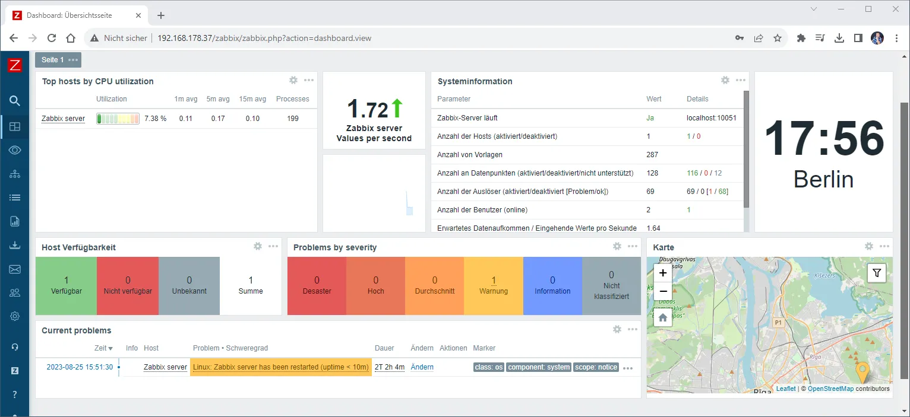The width and height of the screenshot is (910, 417).
Task: Open the Zabbix server host link in CPU table
Action: [63, 119]
